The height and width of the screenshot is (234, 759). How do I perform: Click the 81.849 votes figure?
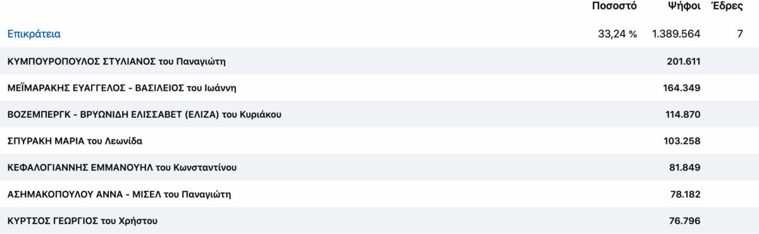[686, 167]
